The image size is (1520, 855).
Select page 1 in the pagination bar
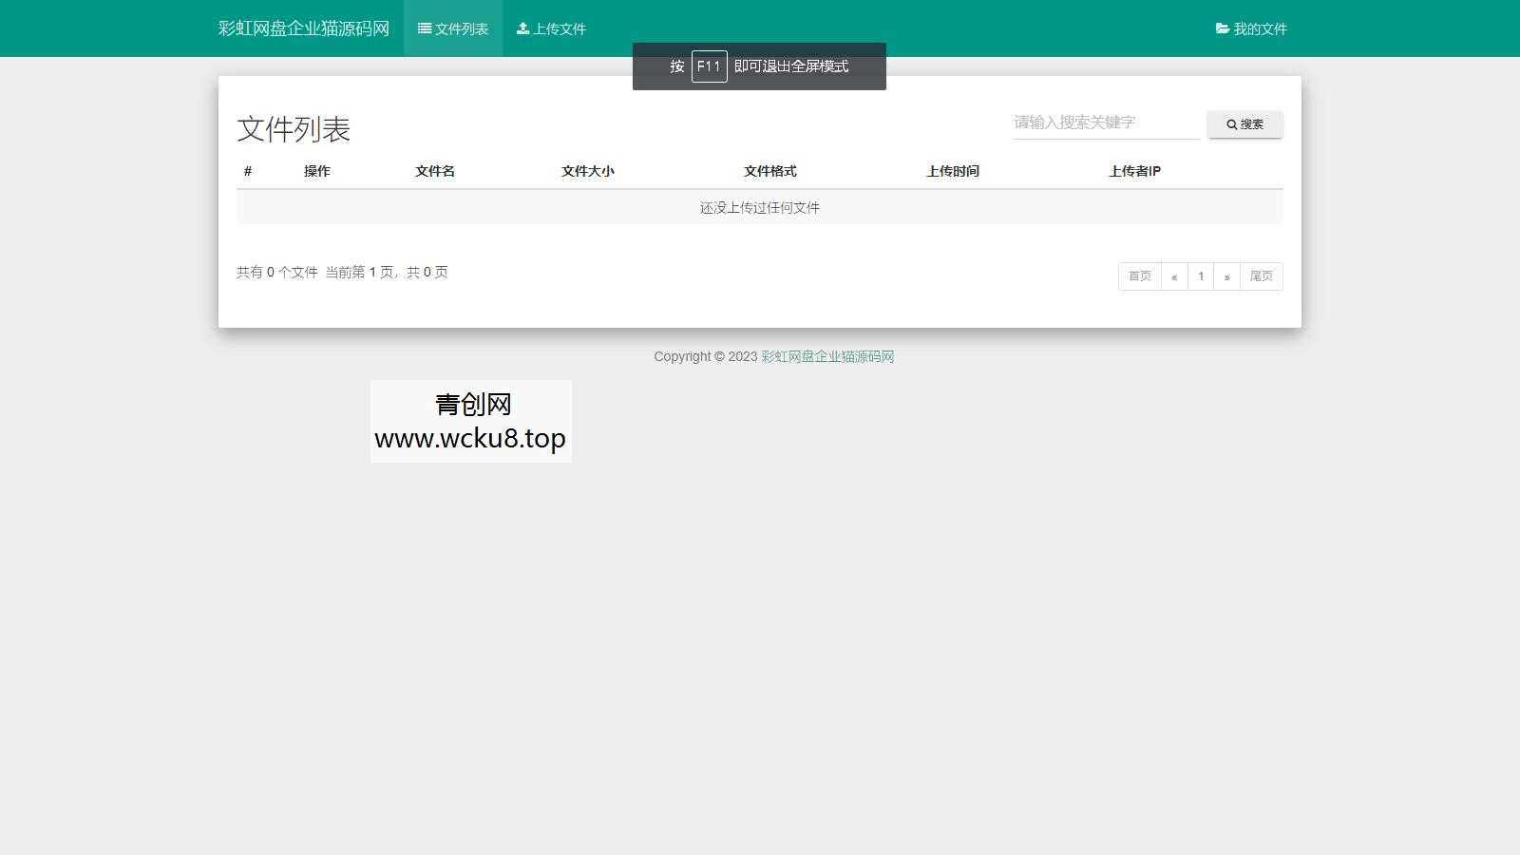(1201, 275)
